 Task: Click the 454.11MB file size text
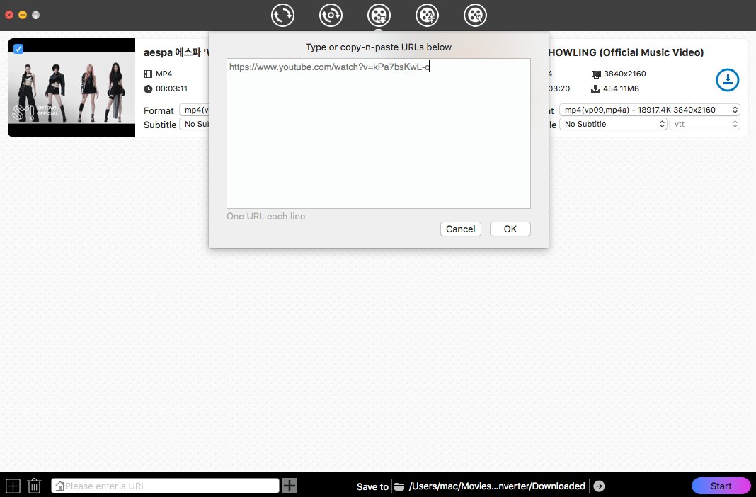(x=621, y=88)
